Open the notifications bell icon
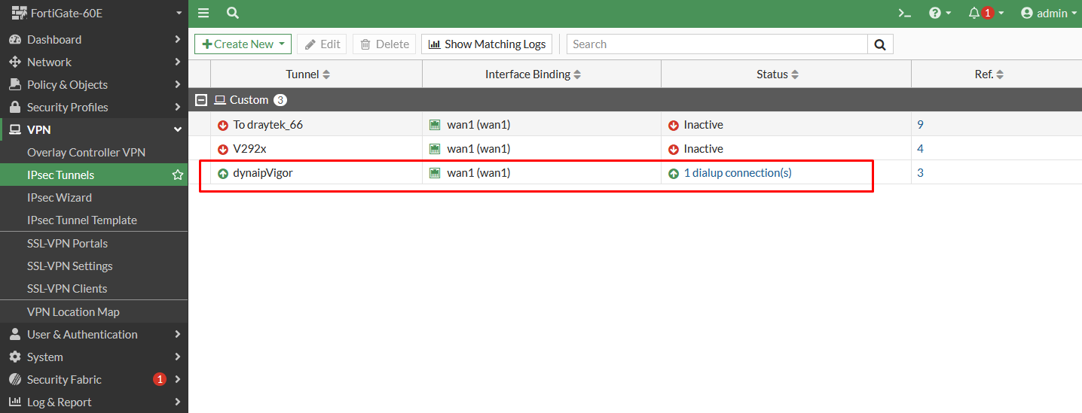 pyautogui.click(x=985, y=13)
